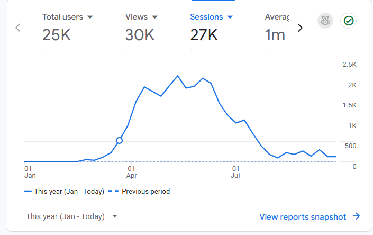This screenshot has height=235, width=373.
Task: Open the Total users metric dropdown arrow
Action: point(90,17)
